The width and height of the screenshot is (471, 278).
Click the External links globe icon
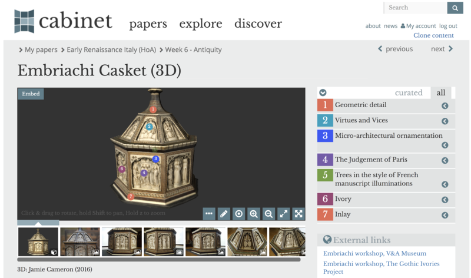pos(327,240)
